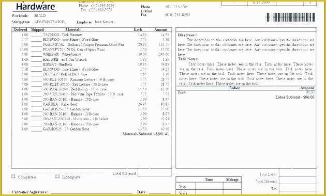Select the 300-SMU-300150 Mushroom row
326x196 pixels.
[x=91, y=119]
